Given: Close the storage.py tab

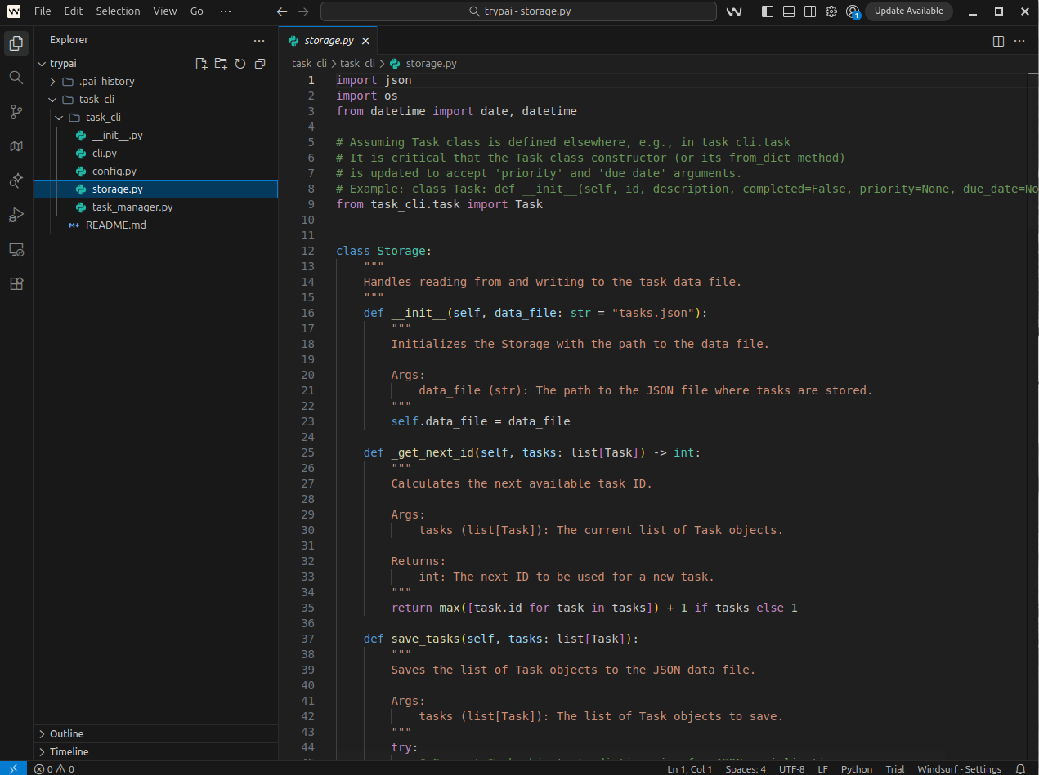Looking at the screenshot, I should click(x=365, y=41).
